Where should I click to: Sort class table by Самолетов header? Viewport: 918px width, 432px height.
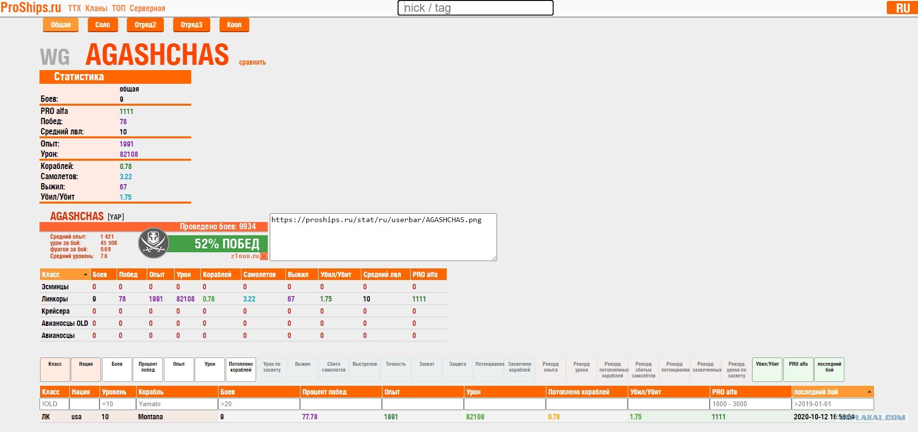click(263, 275)
